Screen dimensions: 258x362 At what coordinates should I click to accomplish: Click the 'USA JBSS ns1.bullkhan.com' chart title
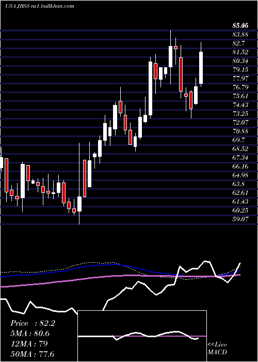[40, 6]
